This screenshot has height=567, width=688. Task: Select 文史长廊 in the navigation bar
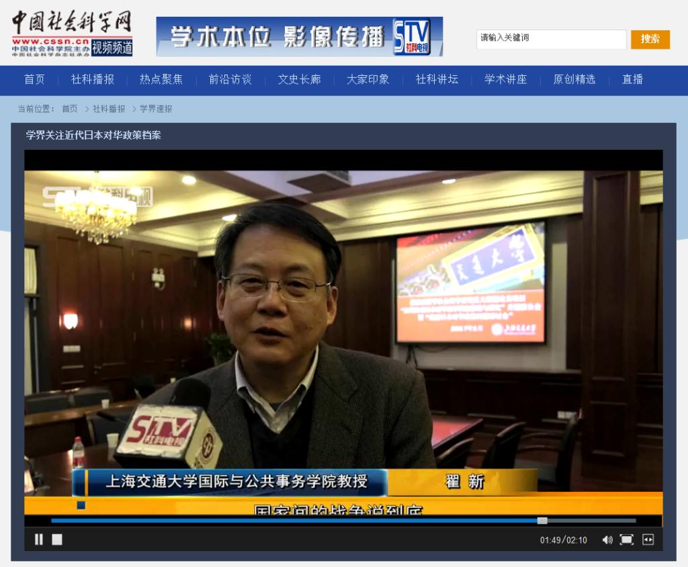pos(299,79)
